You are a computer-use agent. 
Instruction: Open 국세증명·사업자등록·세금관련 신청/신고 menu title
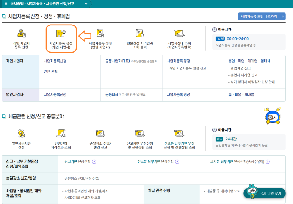pos(42,4)
